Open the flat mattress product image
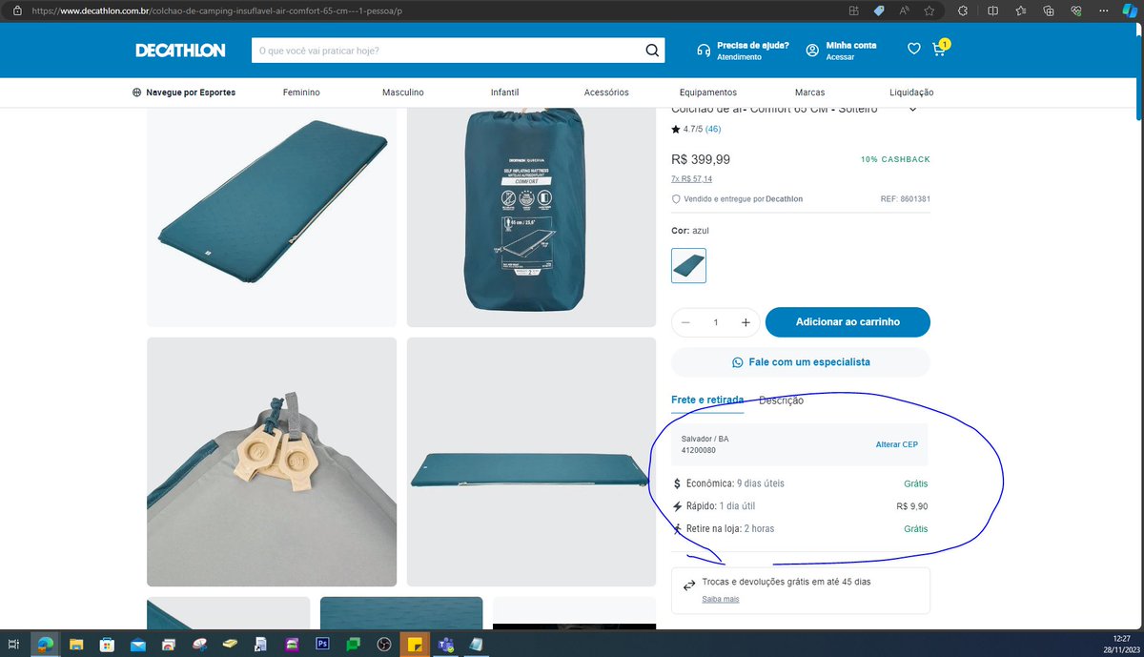 click(x=272, y=216)
